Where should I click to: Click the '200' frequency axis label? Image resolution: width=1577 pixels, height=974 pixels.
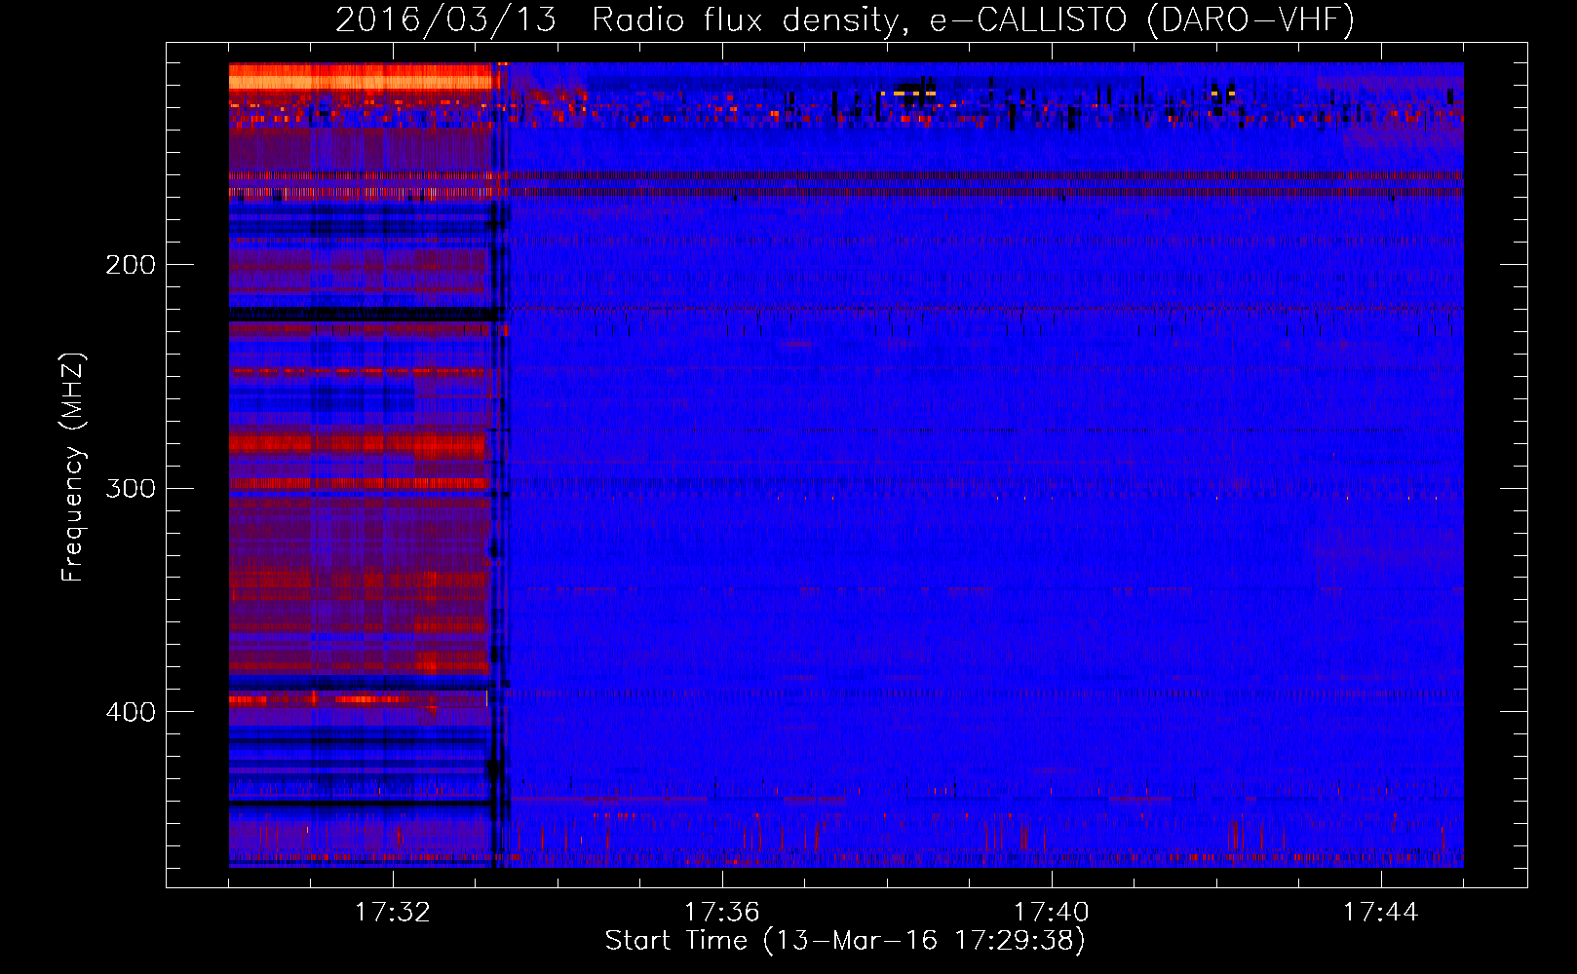pos(131,265)
